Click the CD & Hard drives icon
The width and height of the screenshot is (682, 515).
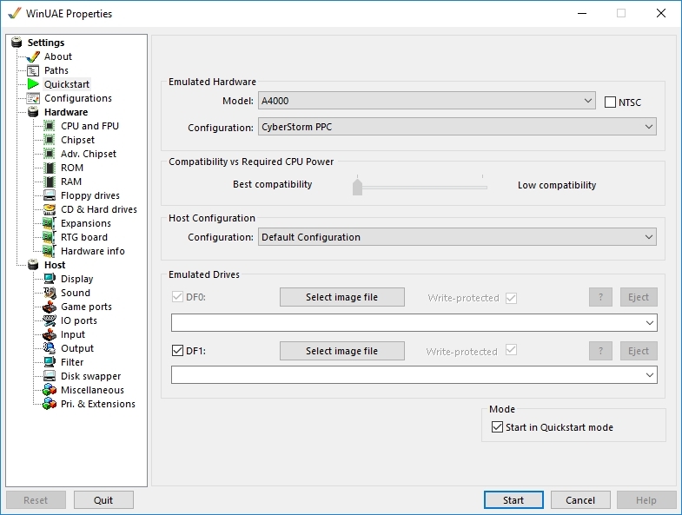point(50,209)
